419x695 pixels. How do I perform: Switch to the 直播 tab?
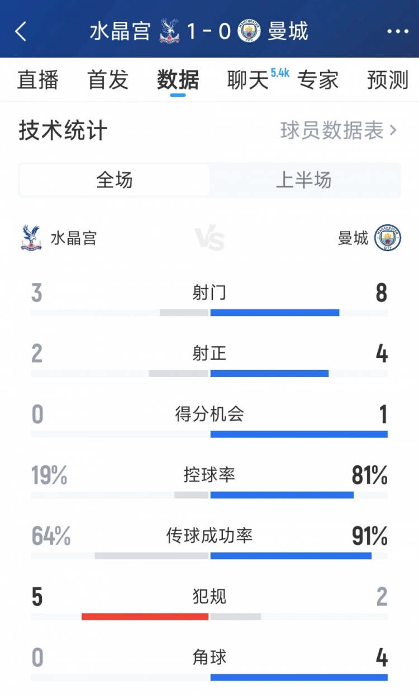tap(38, 80)
